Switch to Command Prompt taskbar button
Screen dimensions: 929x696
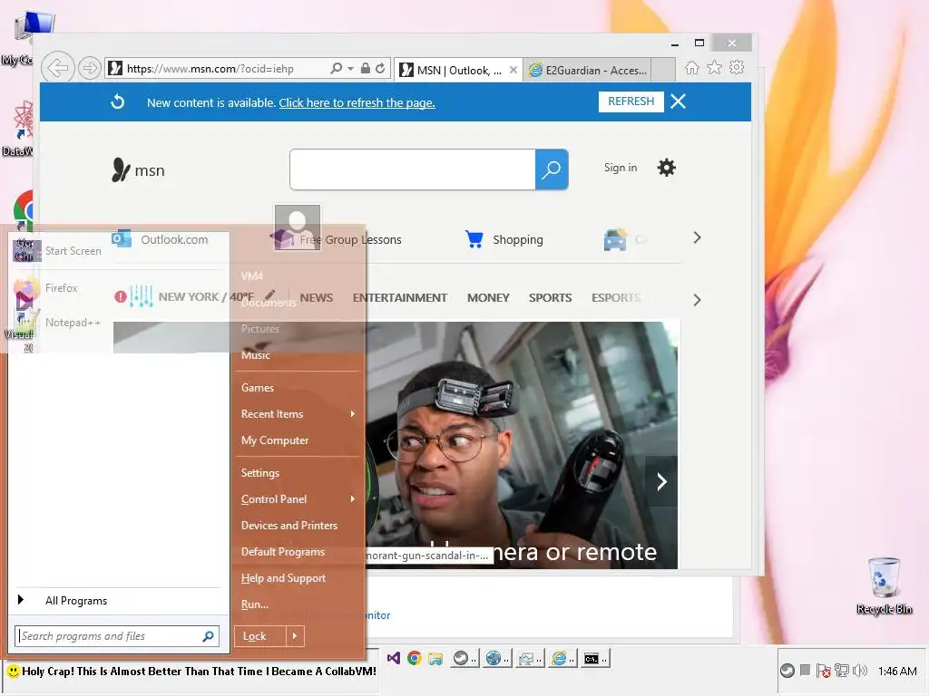(x=594, y=658)
